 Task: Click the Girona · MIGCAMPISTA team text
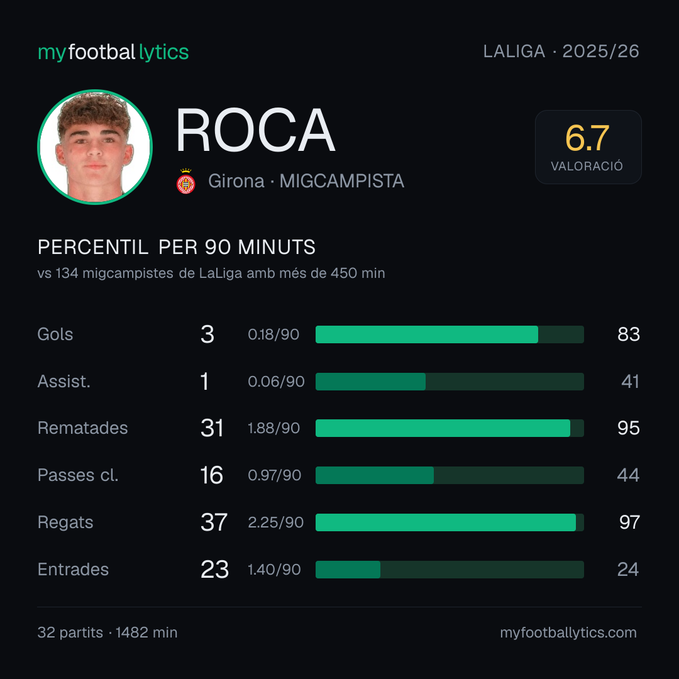point(306,181)
